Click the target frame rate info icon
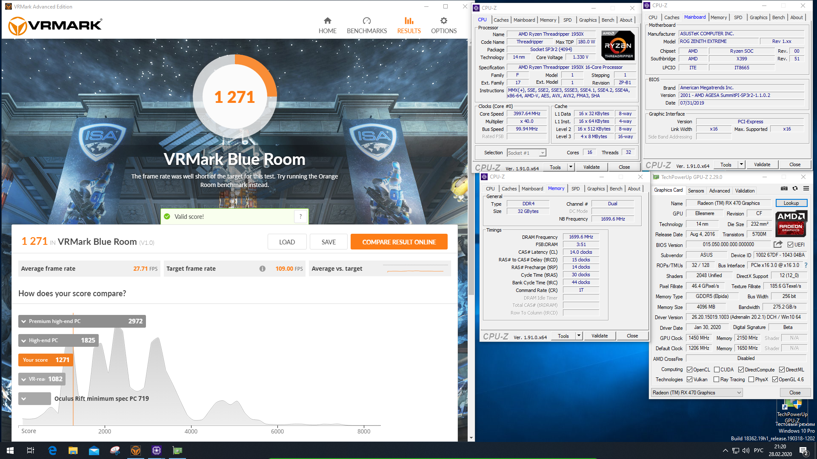The image size is (817, 459). pyautogui.click(x=263, y=269)
